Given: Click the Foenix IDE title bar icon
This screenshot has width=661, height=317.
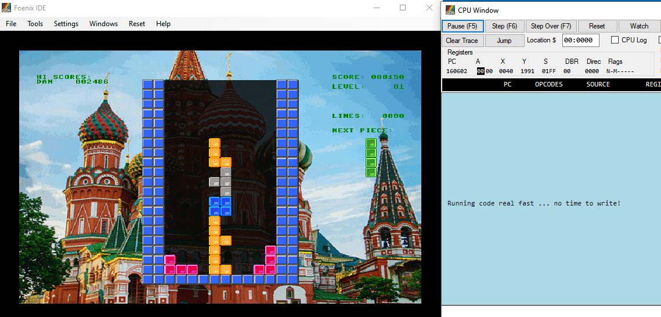Looking at the screenshot, I should pyautogui.click(x=7, y=8).
